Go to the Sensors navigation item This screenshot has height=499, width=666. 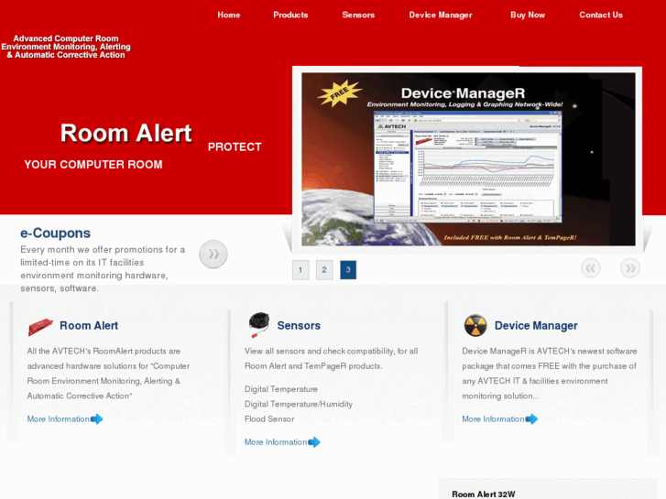click(358, 15)
